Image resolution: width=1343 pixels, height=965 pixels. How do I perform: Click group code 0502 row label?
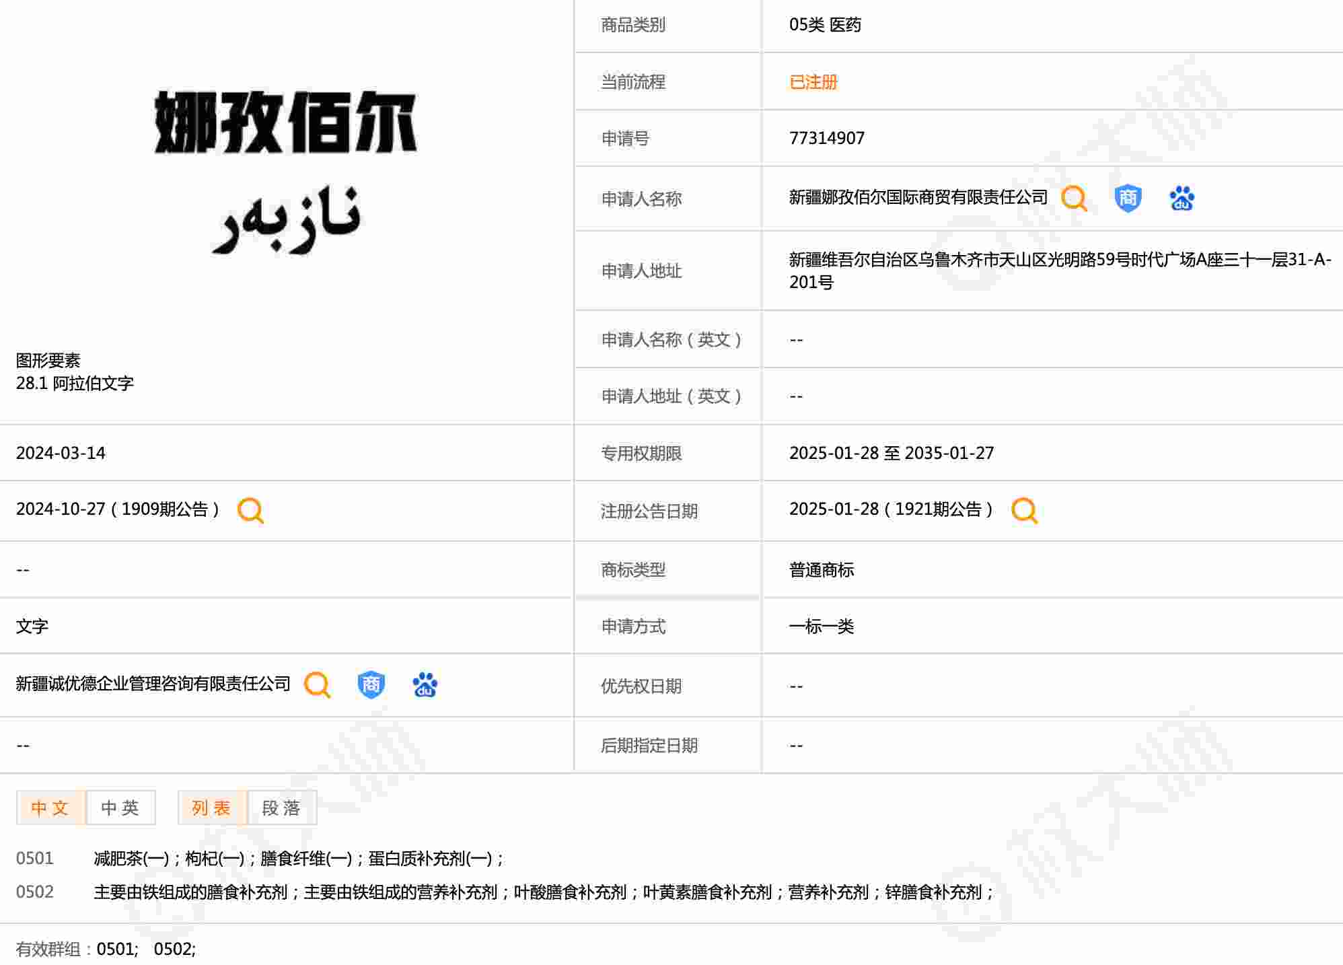tap(34, 892)
